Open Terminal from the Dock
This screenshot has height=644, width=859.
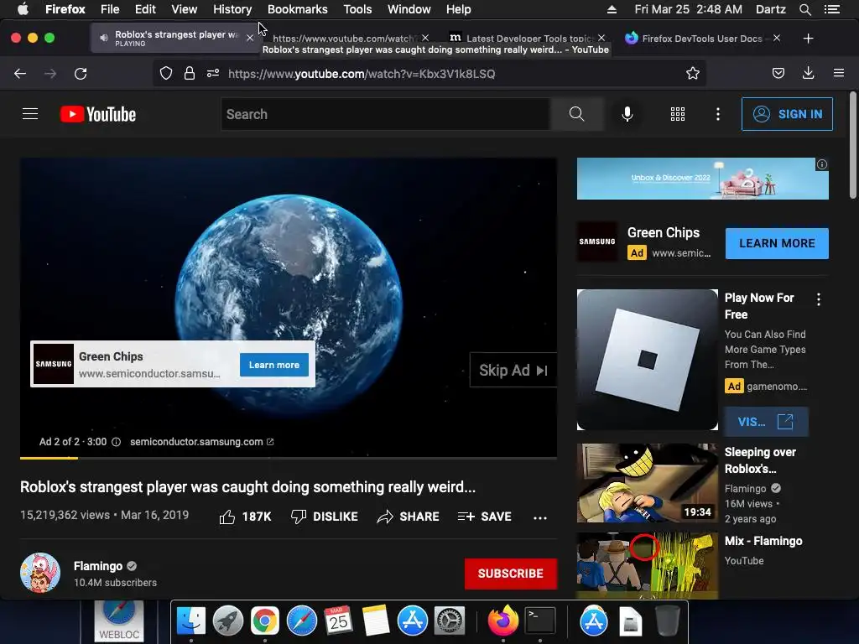540,621
